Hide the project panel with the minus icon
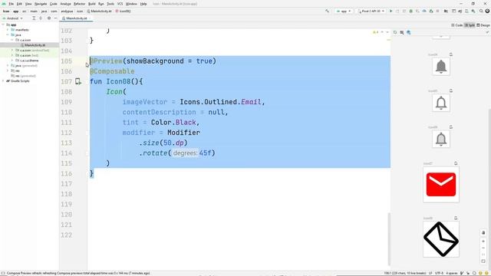This screenshot has width=491, height=276. (55, 18)
